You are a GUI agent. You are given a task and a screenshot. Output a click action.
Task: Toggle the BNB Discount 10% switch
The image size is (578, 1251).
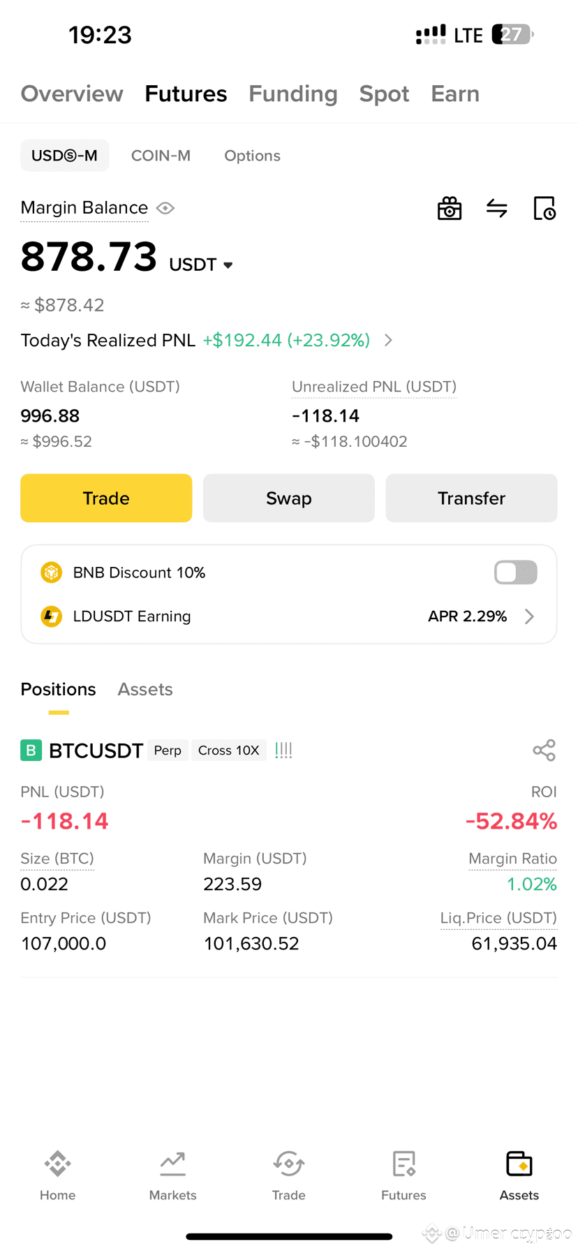516,572
